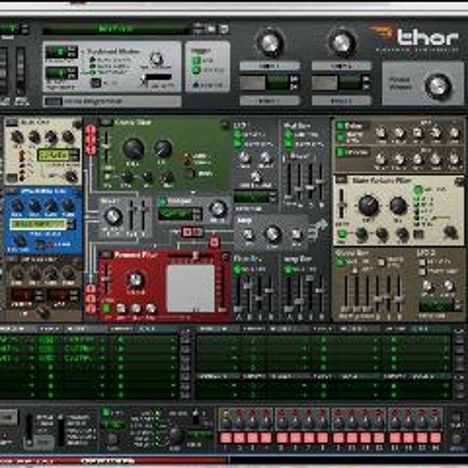Click step 9 button in sequencer

338,438
